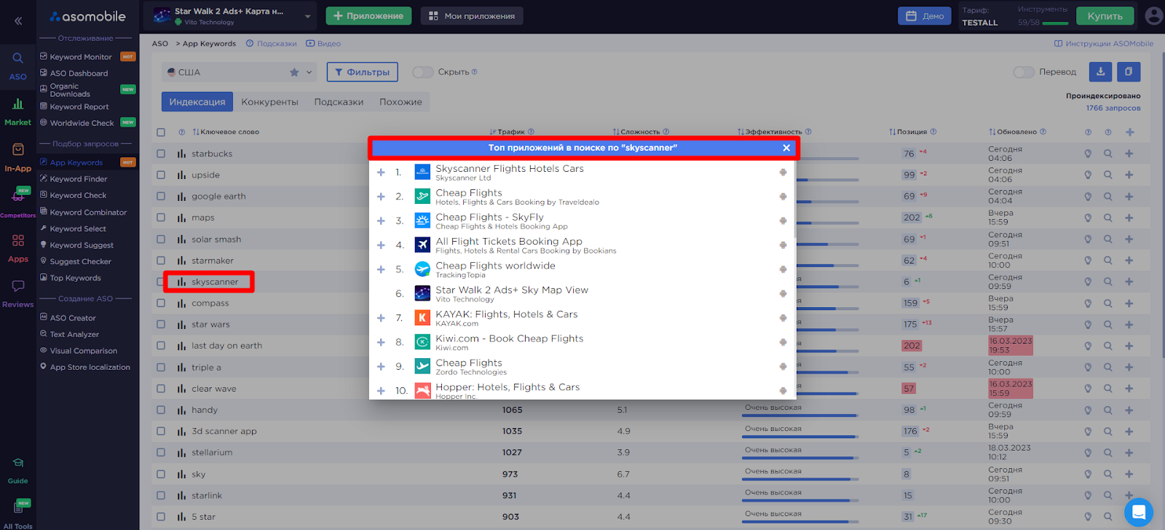Screen dimensions: 1165x530
Task: Click the green Приложение button
Action: (368, 16)
